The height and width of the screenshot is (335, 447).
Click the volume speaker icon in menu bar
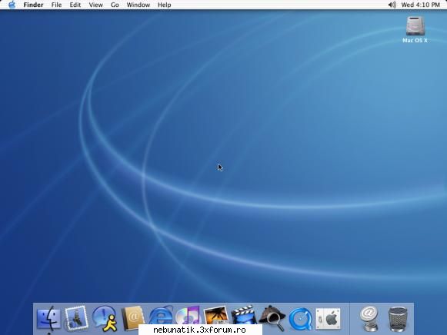[392, 5]
